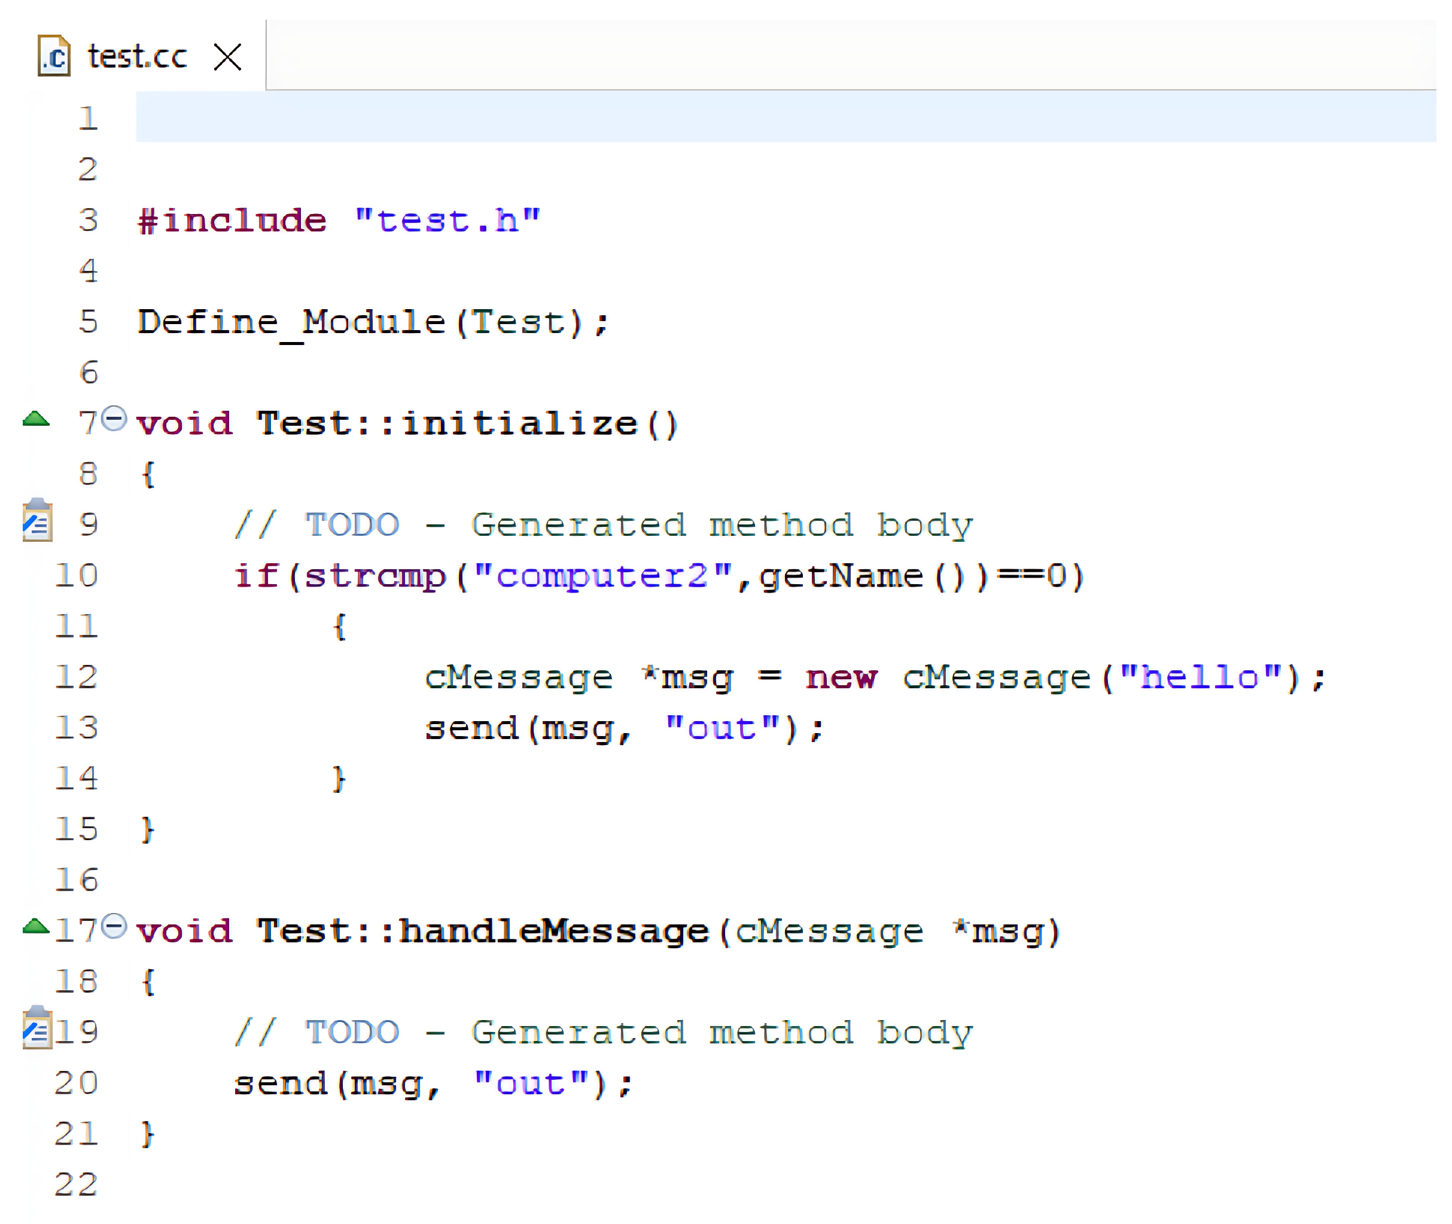This screenshot has height=1224, width=1452.
Task: Click the opening brace on line 11
Action: (x=339, y=627)
